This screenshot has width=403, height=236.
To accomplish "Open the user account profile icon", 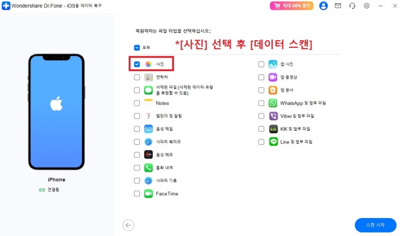I will 323,5.
